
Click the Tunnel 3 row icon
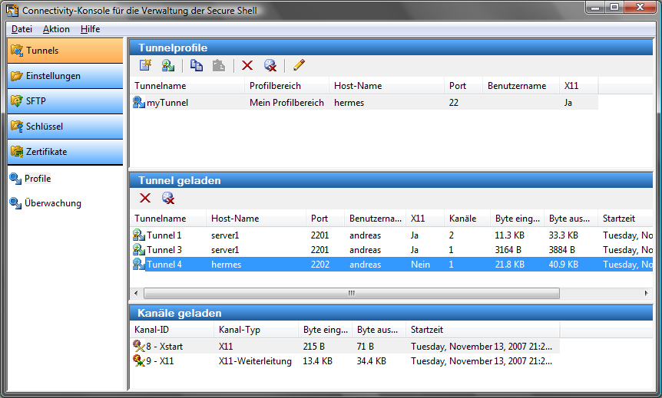(139, 249)
